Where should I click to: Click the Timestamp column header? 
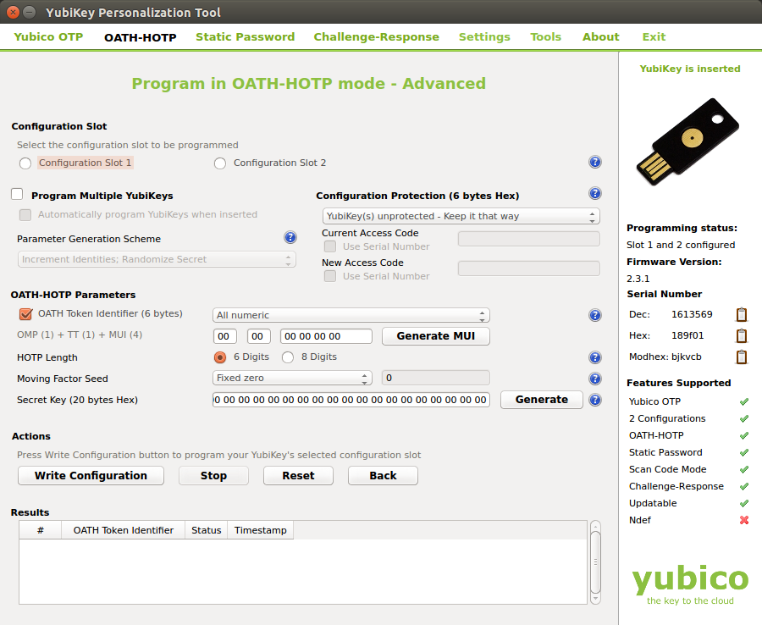point(261,530)
